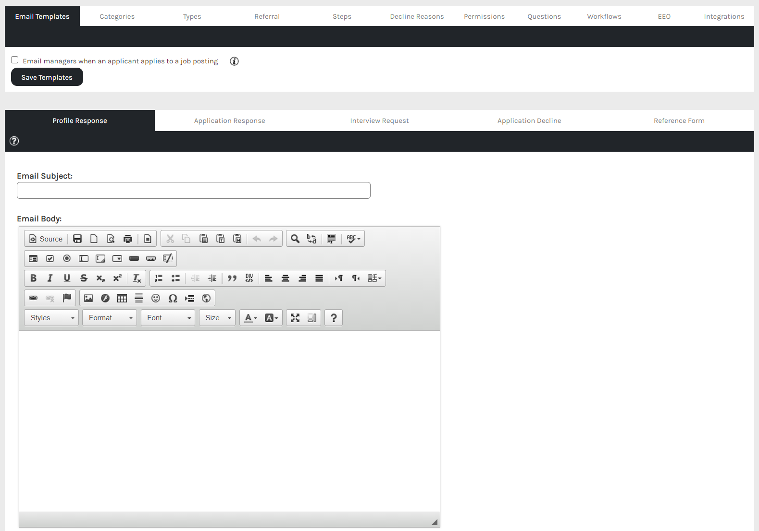Open the Styles dropdown
Screen dimensions: 759x531
pyautogui.click(x=51, y=318)
